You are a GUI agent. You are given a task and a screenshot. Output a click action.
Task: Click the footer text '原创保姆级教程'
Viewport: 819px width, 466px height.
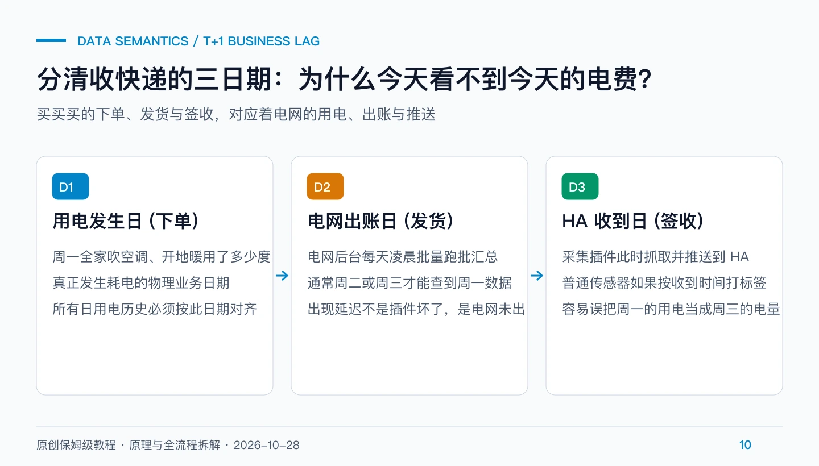(x=76, y=445)
